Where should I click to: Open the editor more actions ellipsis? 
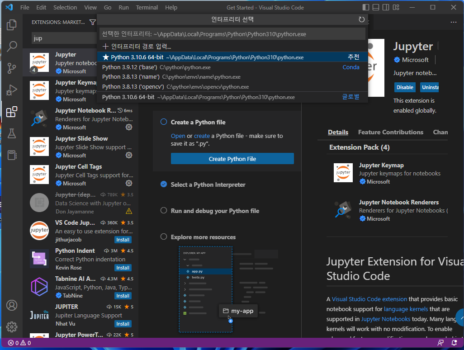point(453,22)
